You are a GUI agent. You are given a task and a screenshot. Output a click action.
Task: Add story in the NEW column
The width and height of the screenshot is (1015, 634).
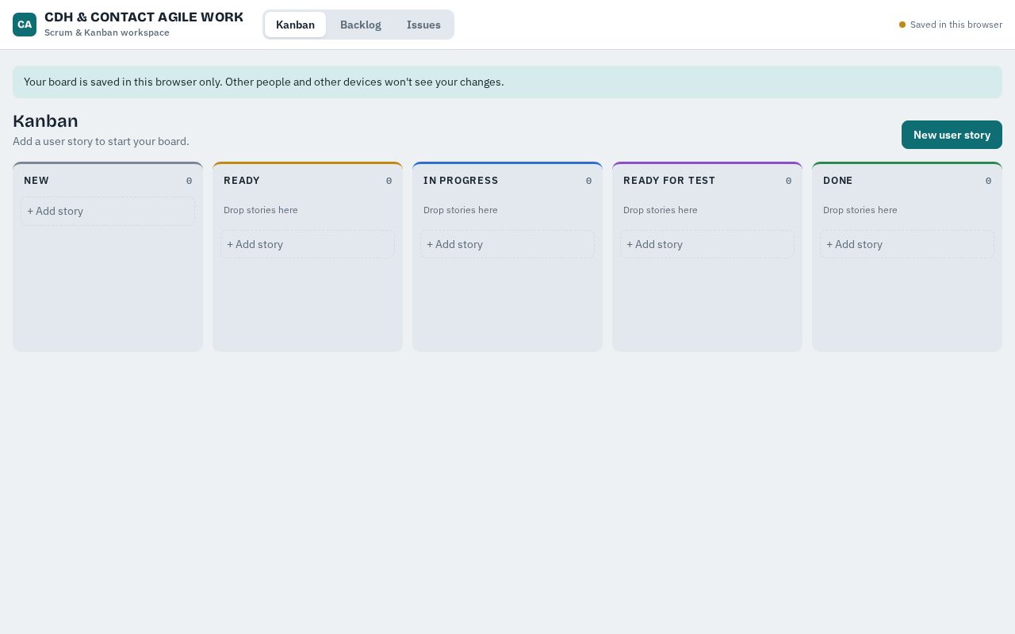(x=108, y=211)
